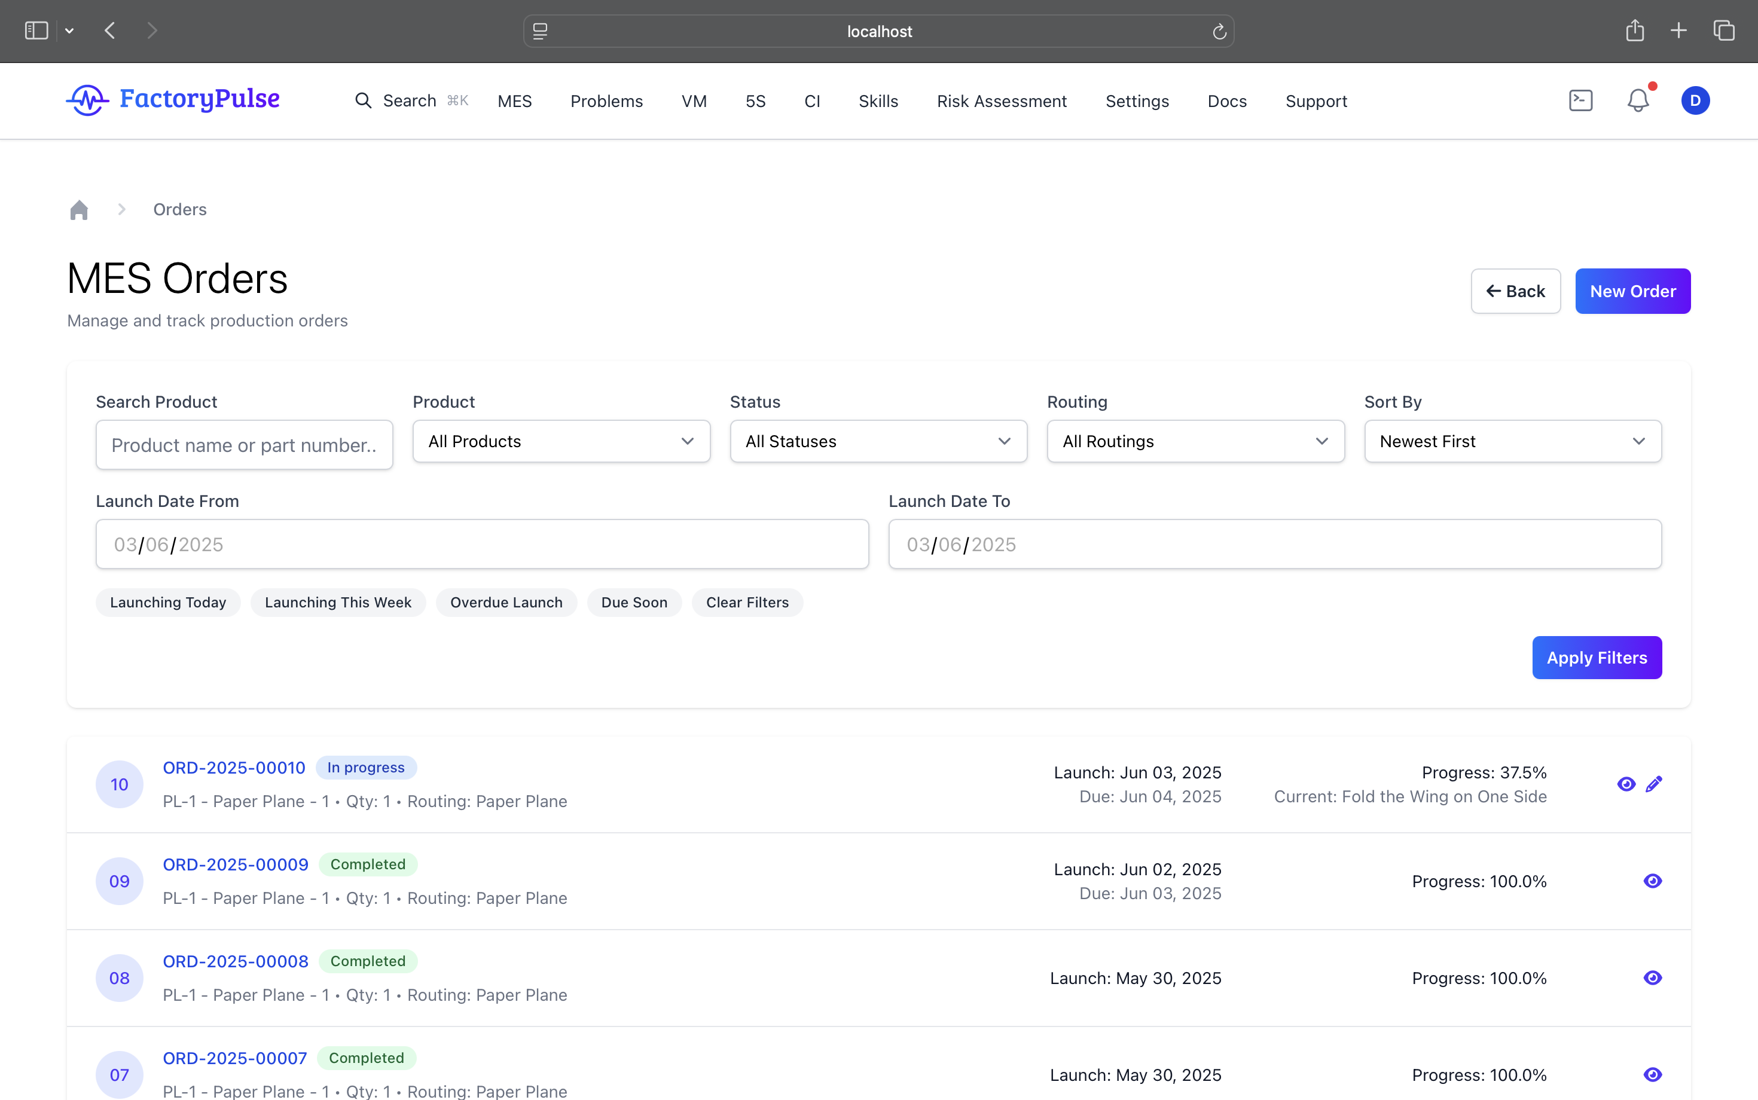
Task: Click Clear Filters chip
Action: click(x=747, y=603)
